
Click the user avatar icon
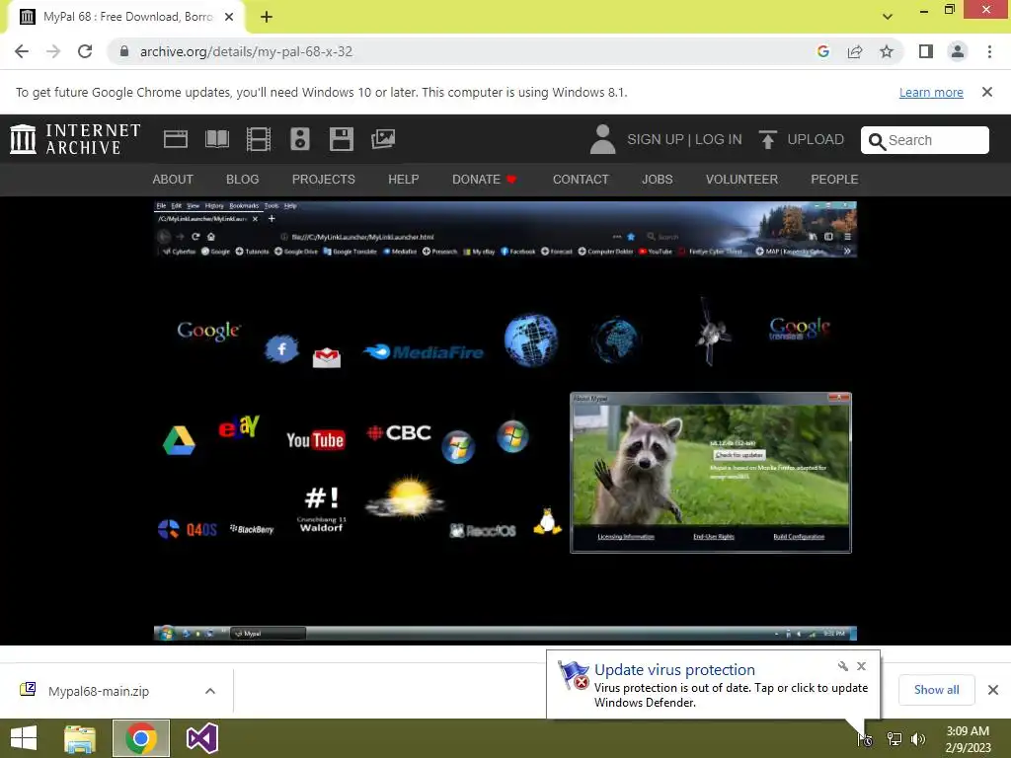603,139
